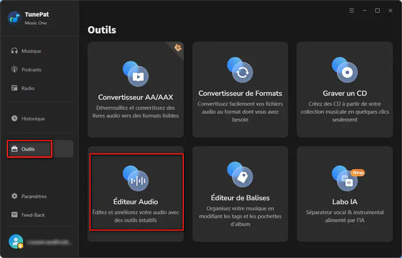Open the Convertisseur AA/AAX tool card
Image resolution: width=402 pixels, height=258 pixels.
136,89
